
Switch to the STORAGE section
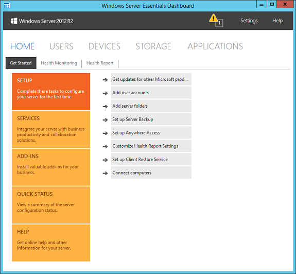pos(153,46)
